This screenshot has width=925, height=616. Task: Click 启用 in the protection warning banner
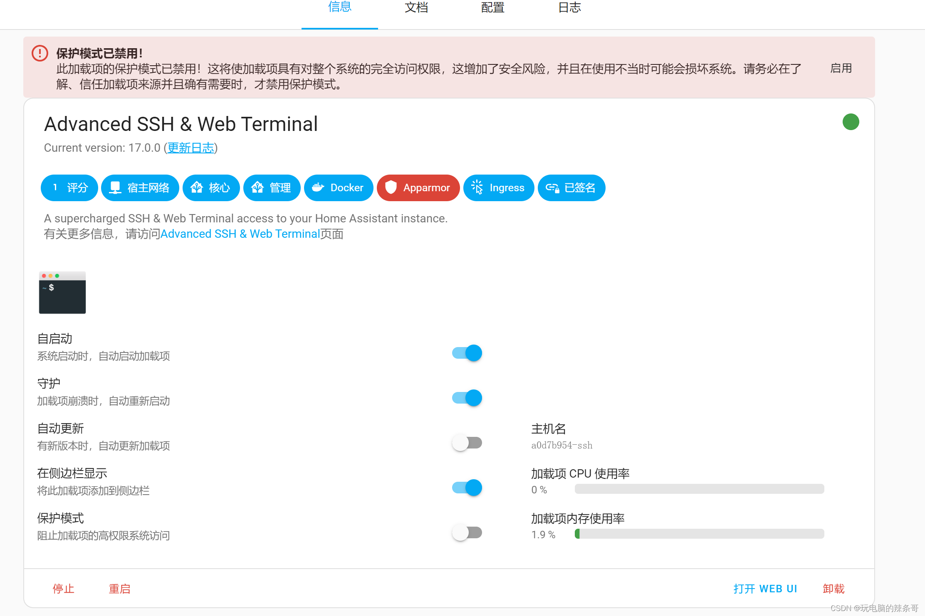coord(840,69)
